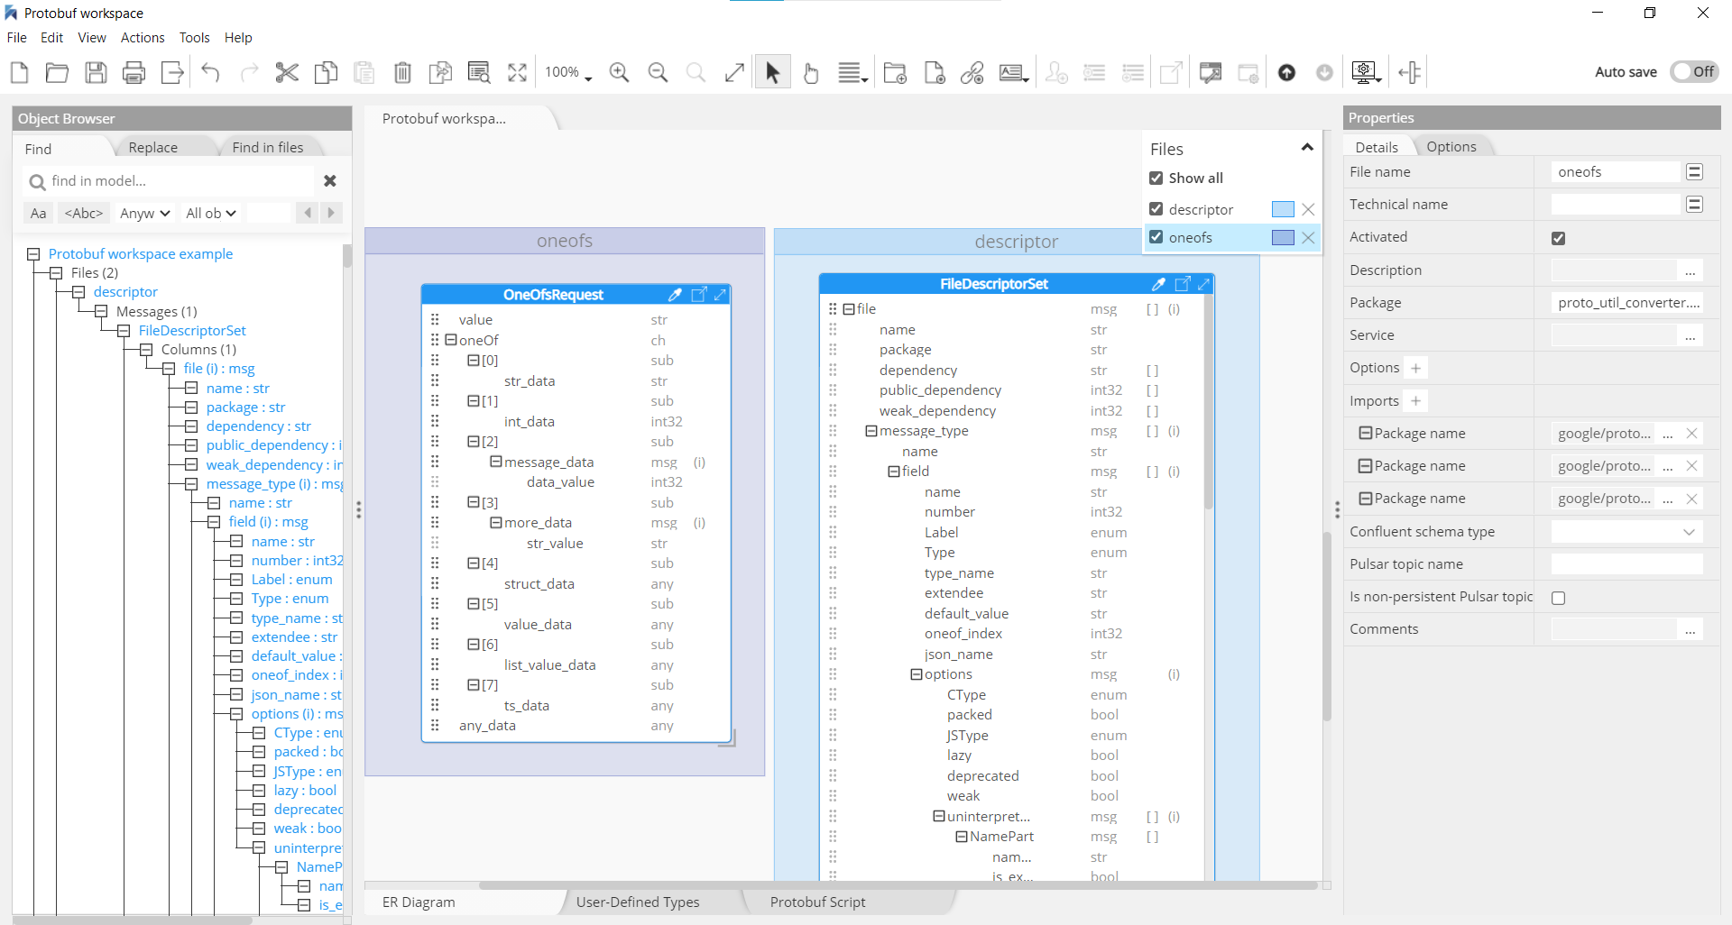Click the descriptor file color swatch

click(1282, 209)
